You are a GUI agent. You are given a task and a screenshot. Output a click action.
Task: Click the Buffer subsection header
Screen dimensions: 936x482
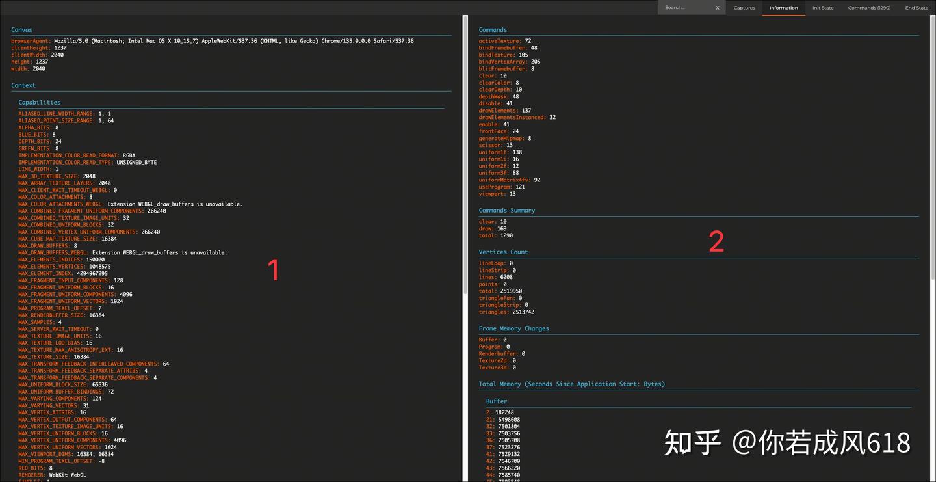[497, 401]
